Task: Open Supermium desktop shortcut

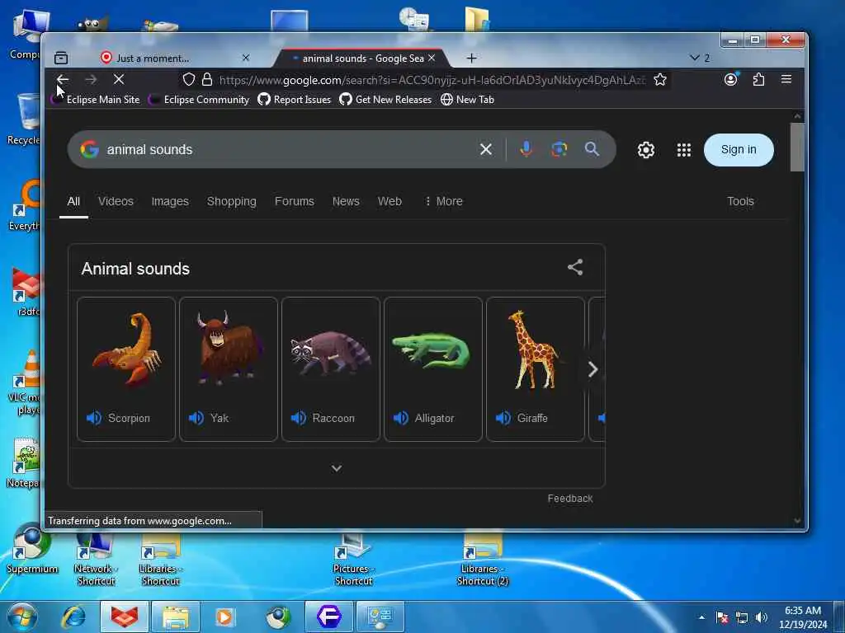Action: coord(32,549)
